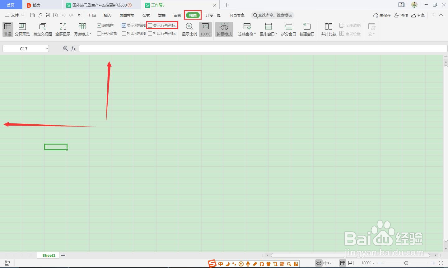Toggle status bar eye protection icon
This screenshot has width=448, height=268.
coord(319,263)
